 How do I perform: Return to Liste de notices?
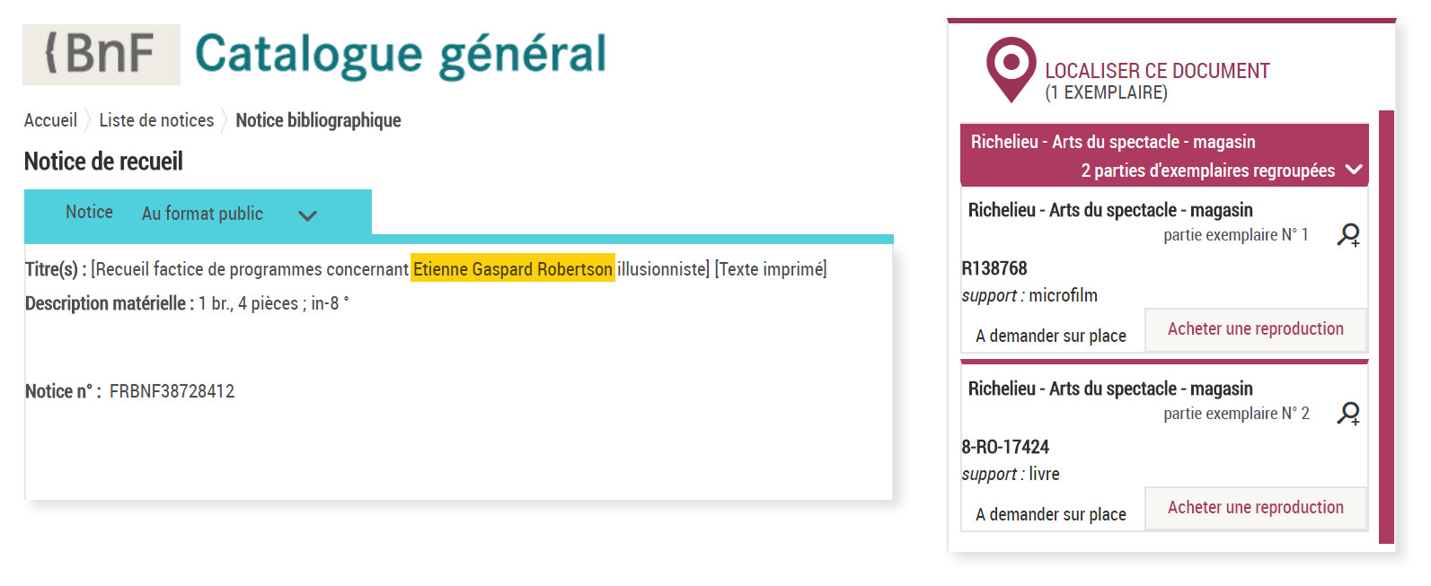tap(156, 120)
